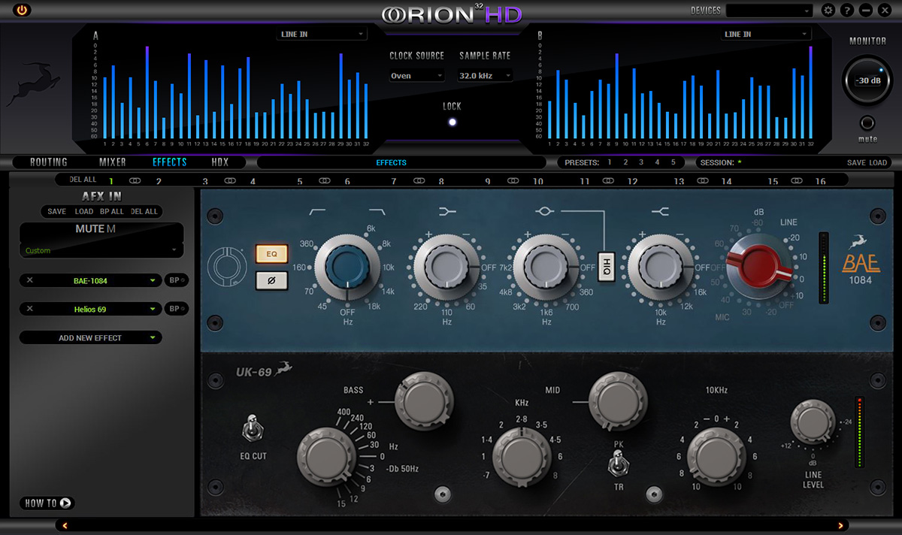Image resolution: width=902 pixels, height=535 pixels.
Task: Enable the EQ button on the BAE-1084
Action: (x=272, y=254)
